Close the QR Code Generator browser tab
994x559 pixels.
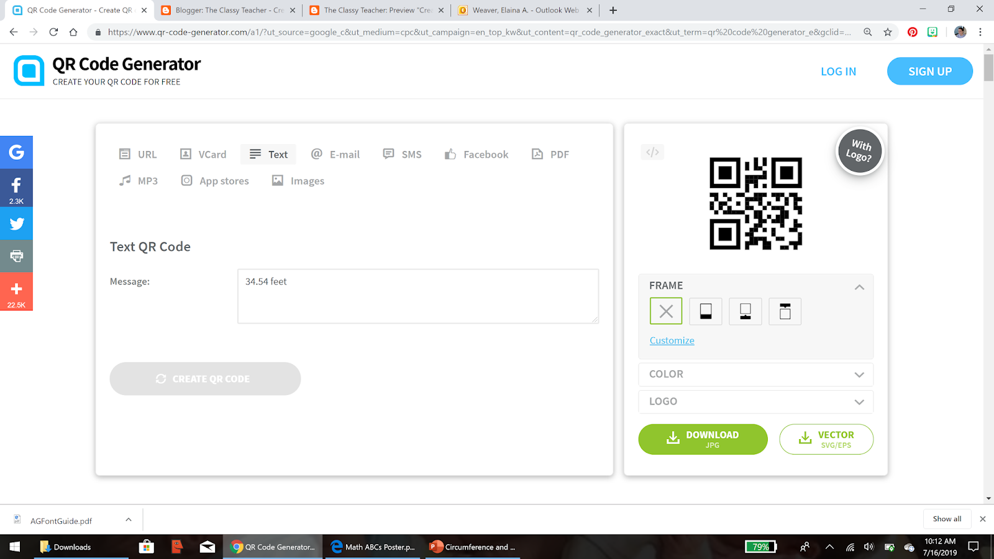pyautogui.click(x=144, y=10)
